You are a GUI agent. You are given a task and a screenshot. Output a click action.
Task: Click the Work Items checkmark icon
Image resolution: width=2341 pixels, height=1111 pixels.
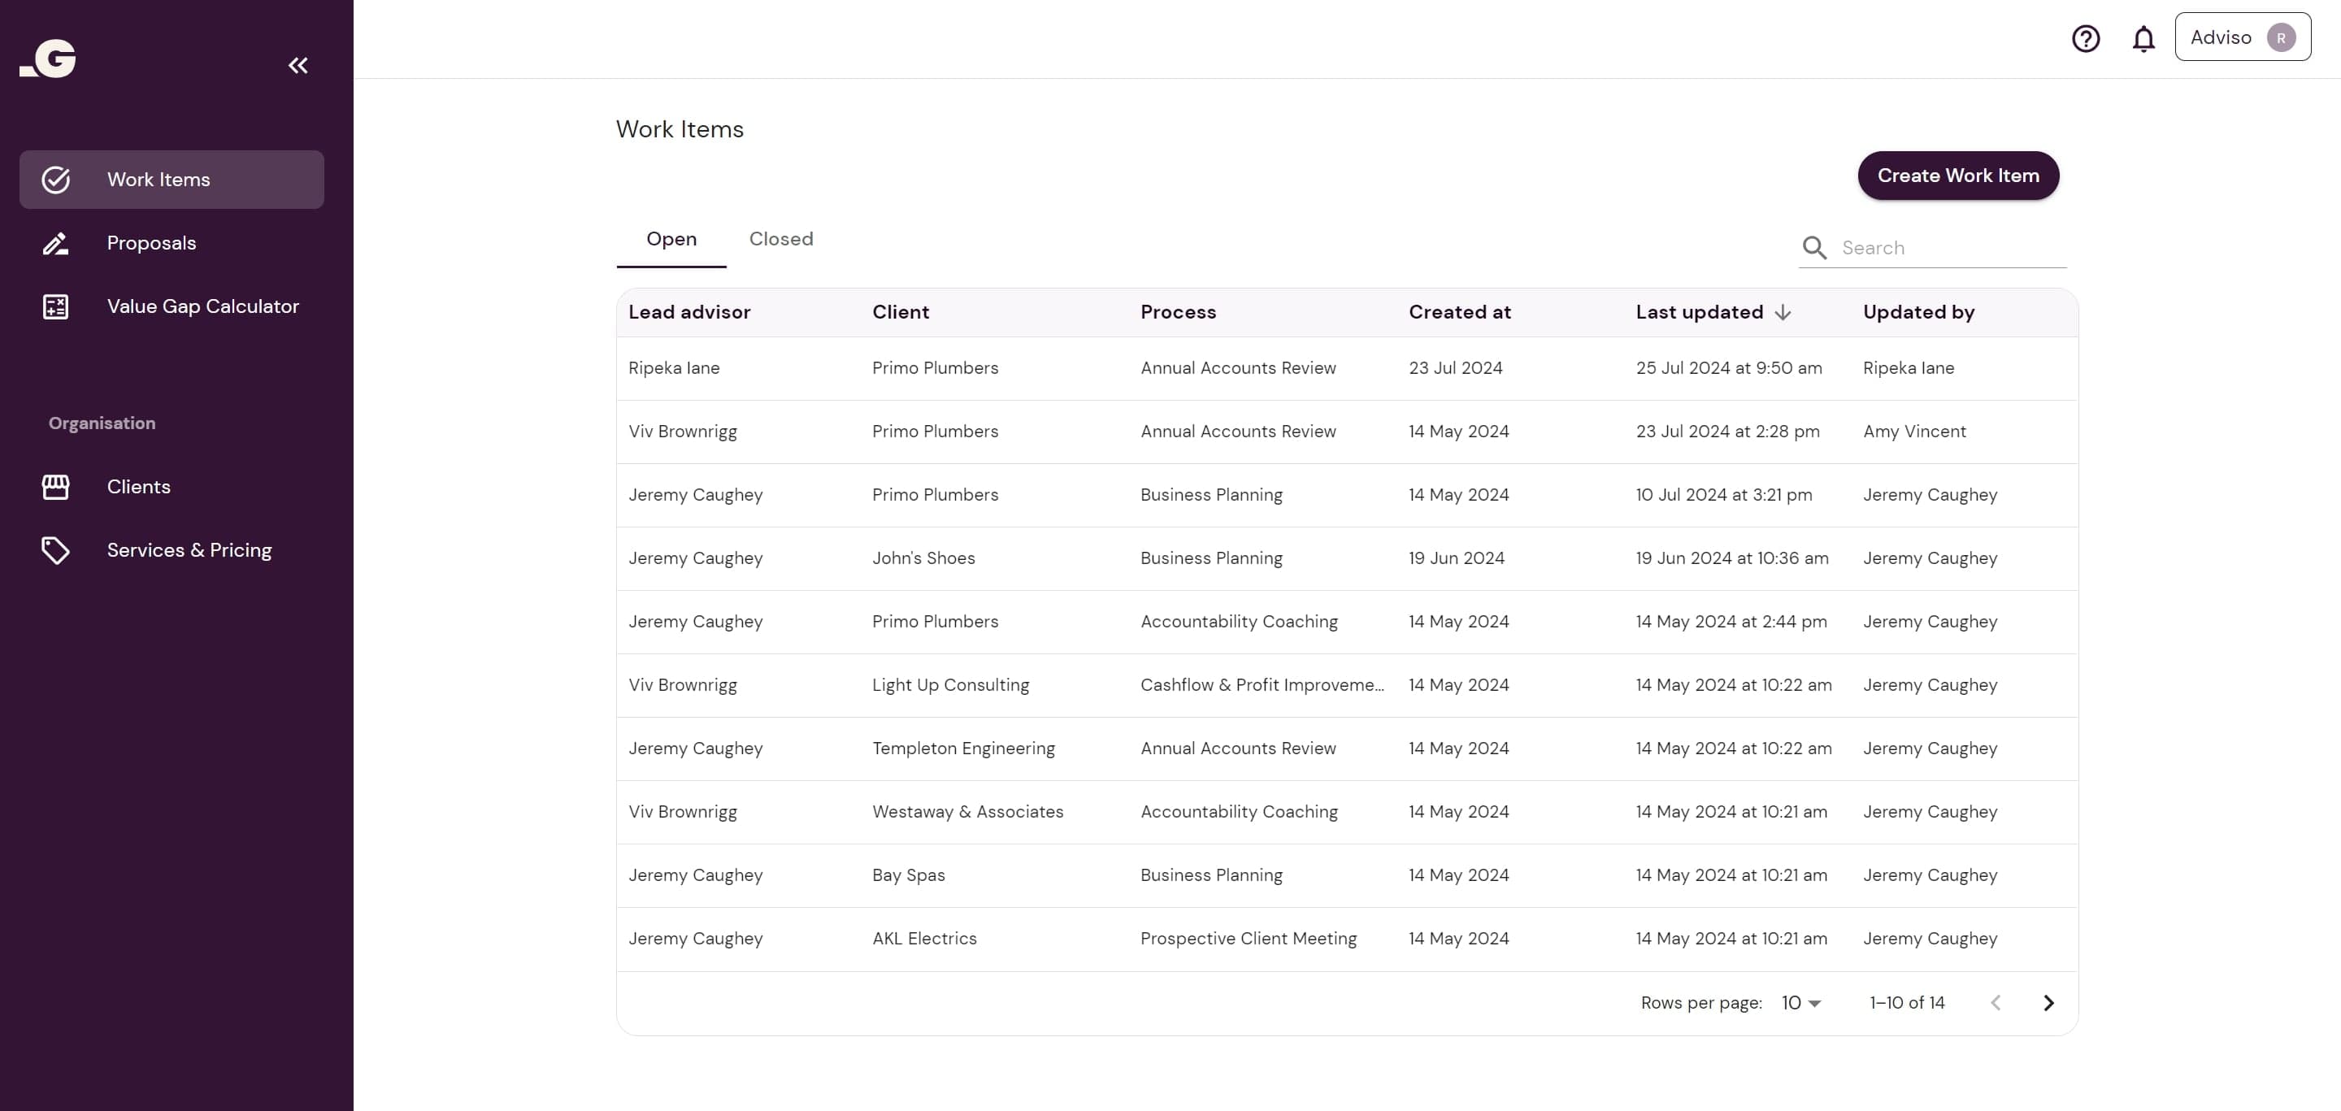[55, 180]
